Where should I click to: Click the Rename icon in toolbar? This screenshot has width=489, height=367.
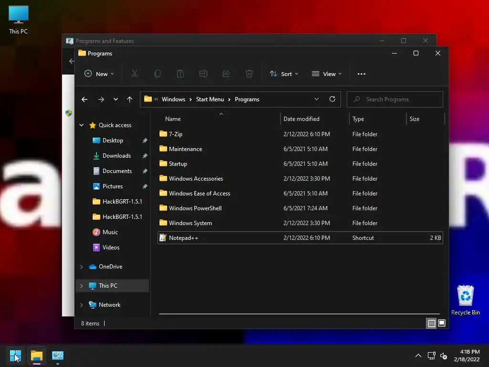click(203, 74)
